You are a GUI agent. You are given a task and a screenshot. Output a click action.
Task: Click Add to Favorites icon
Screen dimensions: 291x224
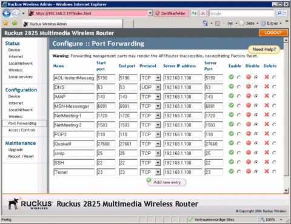[x=15, y=24]
